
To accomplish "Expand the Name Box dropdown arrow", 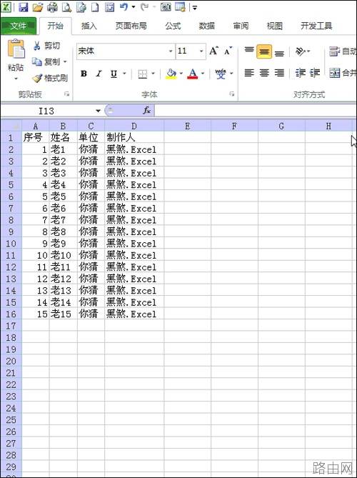I will 98,111.
